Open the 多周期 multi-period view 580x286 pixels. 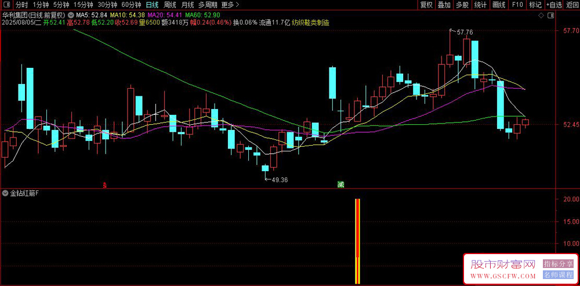[x=207, y=5]
